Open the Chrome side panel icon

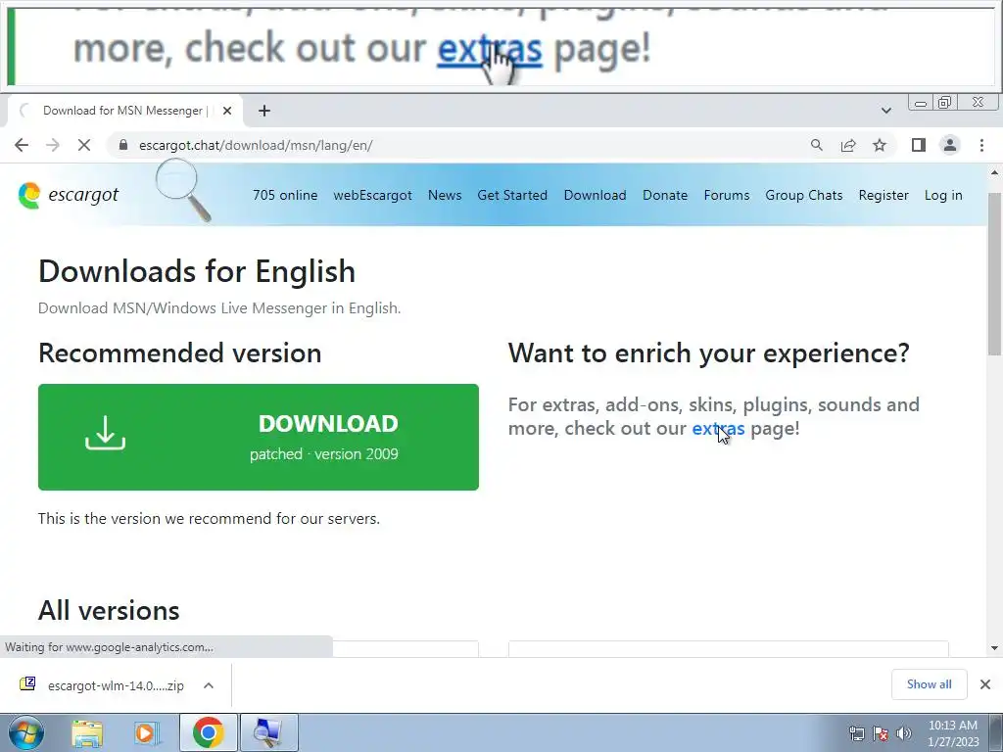click(x=919, y=145)
